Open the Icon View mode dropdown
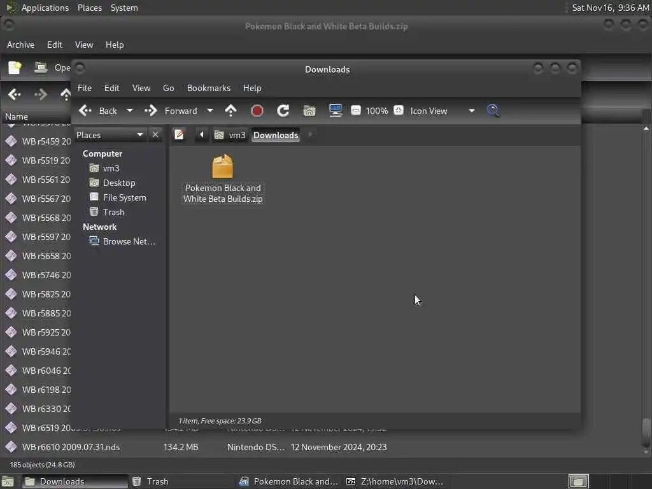 (443, 111)
